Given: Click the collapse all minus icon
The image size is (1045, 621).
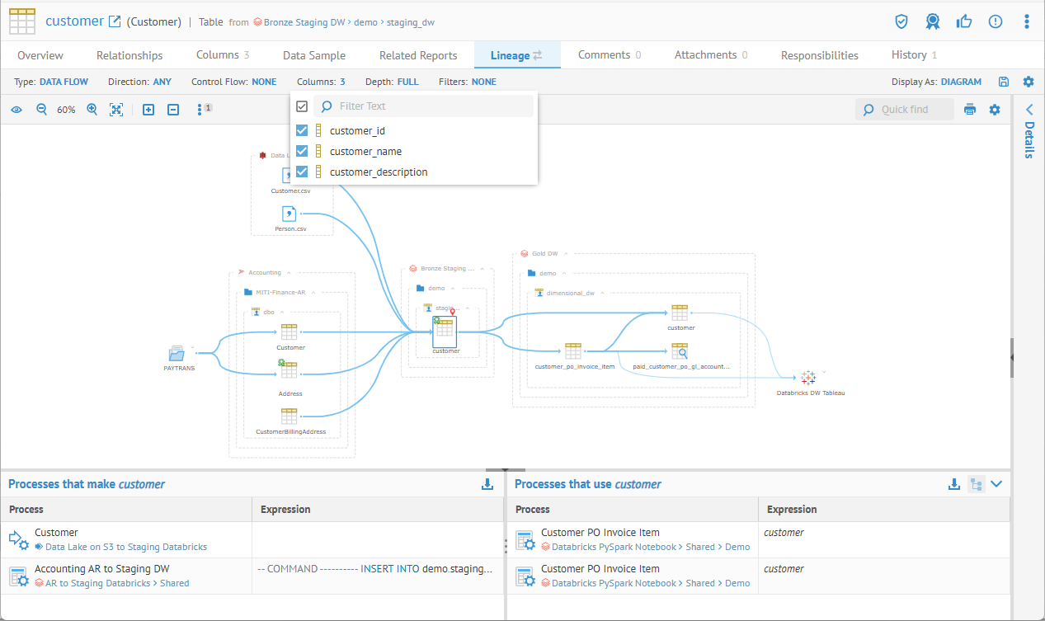Looking at the screenshot, I should 173,110.
